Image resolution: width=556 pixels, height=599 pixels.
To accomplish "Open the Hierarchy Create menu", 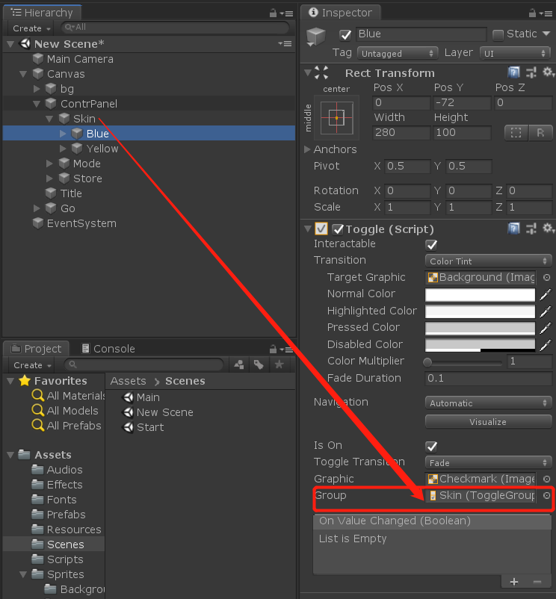I will pos(31,28).
